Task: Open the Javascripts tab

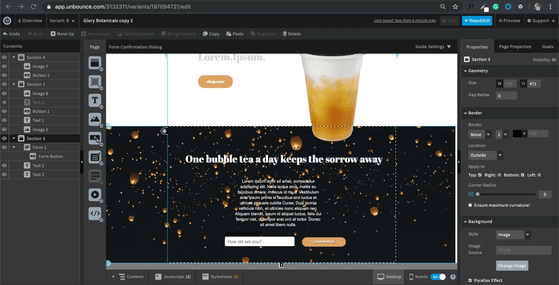Action: [173, 277]
